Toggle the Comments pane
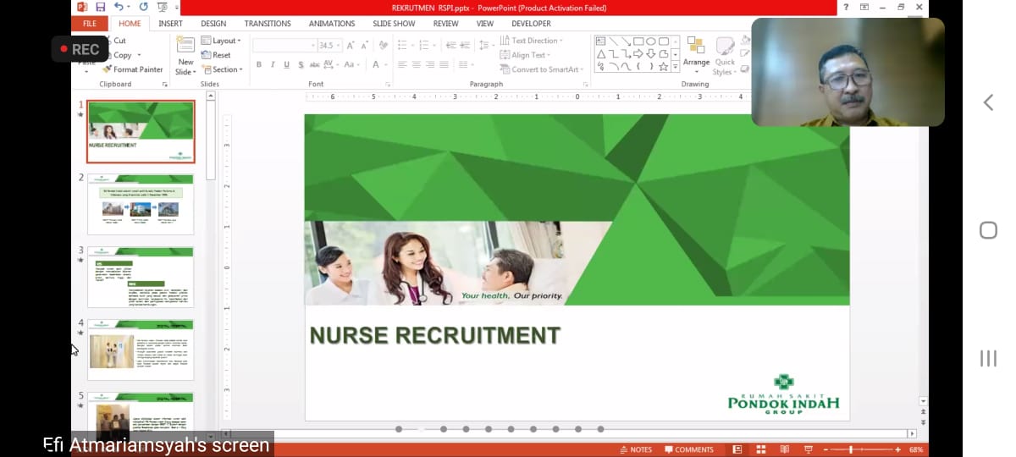This screenshot has height=457, width=1016. tap(688, 449)
